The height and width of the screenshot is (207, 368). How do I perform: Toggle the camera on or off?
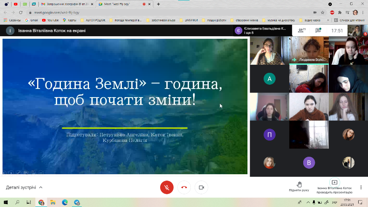pos(201,187)
